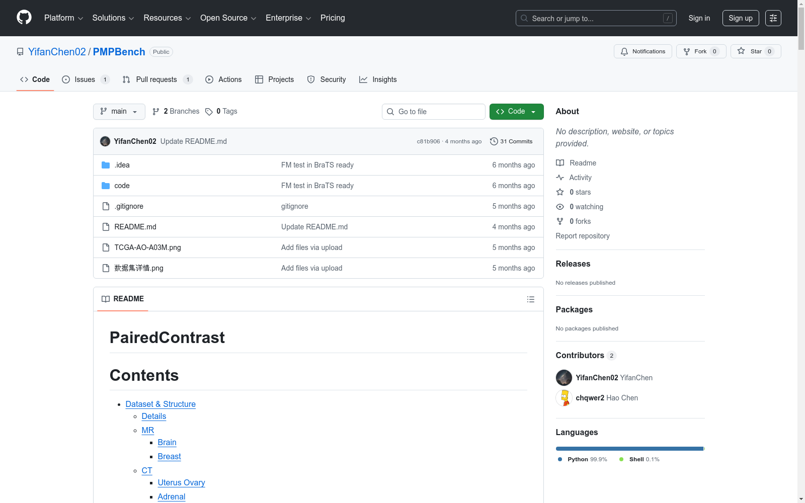This screenshot has width=805, height=503.
Task: Click the Activity pulse icon
Action: coord(560,178)
